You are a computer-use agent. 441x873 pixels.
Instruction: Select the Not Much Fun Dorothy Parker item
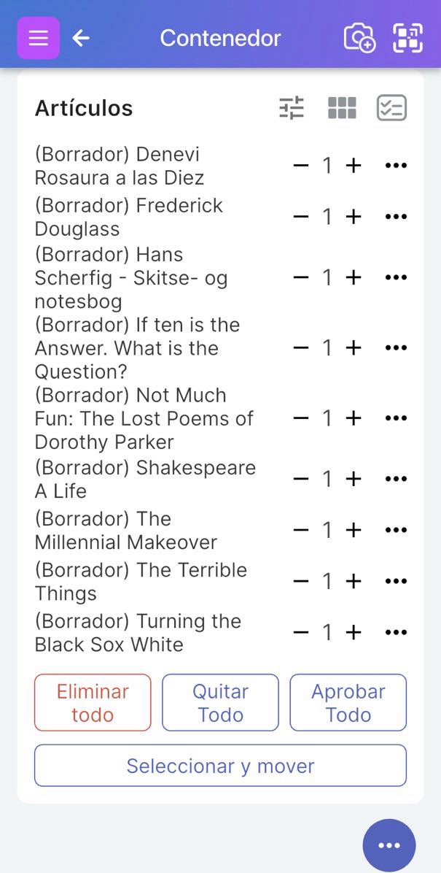(144, 418)
